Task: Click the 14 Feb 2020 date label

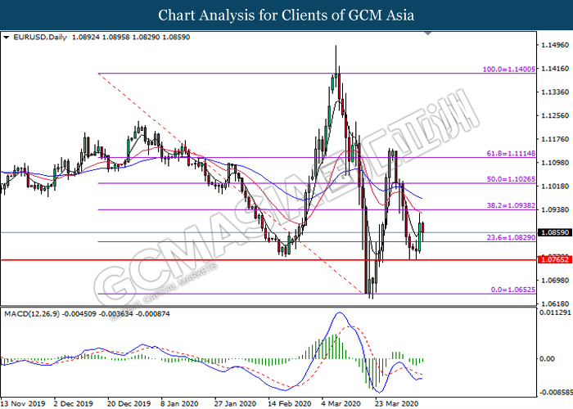Action: coord(290,403)
